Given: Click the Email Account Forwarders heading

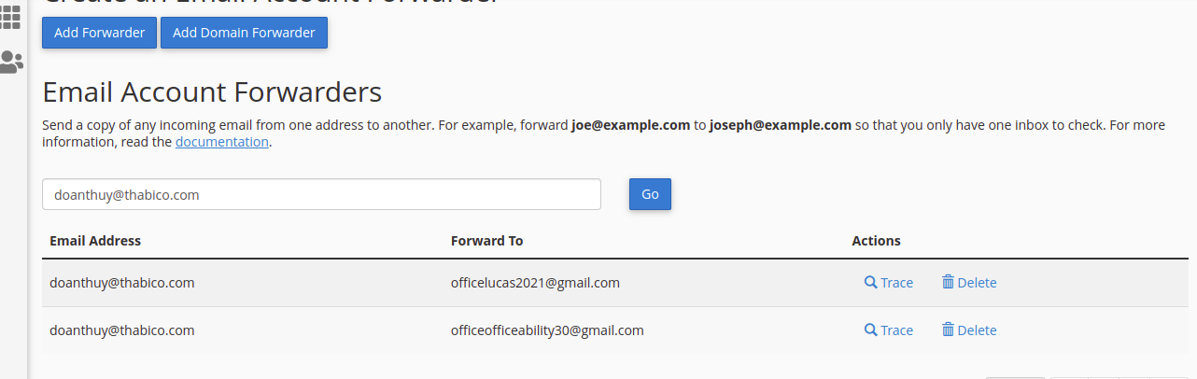Looking at the screenshot, I should 213,92.
